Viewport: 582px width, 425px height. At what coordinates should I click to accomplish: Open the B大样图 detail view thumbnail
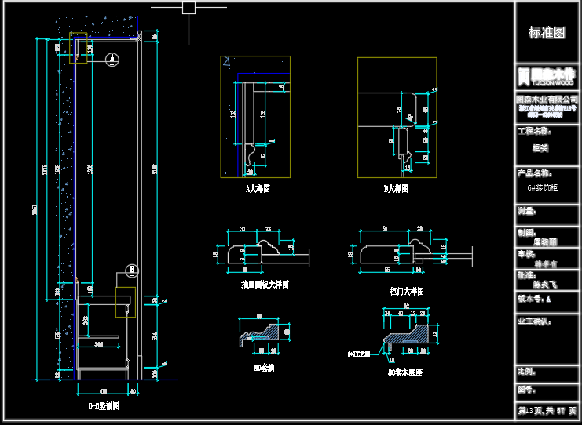395,117
